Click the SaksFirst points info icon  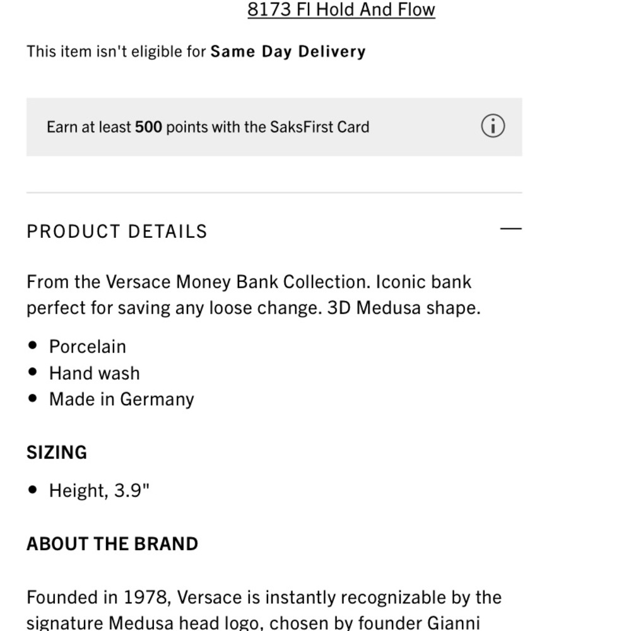point(493,126)
